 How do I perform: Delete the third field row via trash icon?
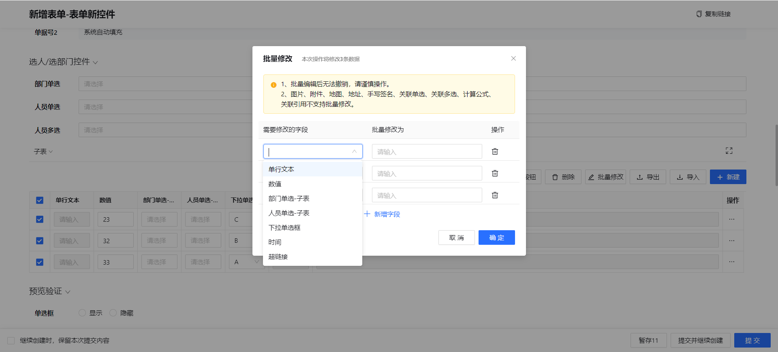pos(495,195)
